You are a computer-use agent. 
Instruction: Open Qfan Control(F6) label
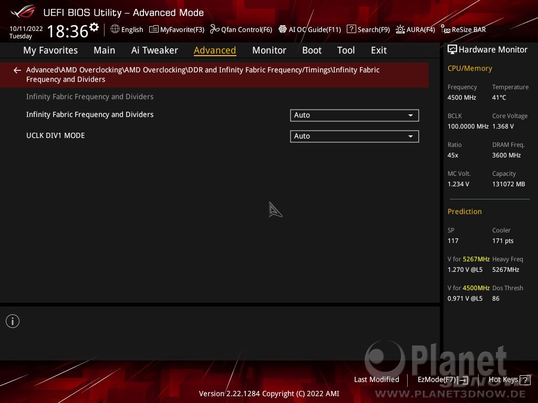coord(247,30)
